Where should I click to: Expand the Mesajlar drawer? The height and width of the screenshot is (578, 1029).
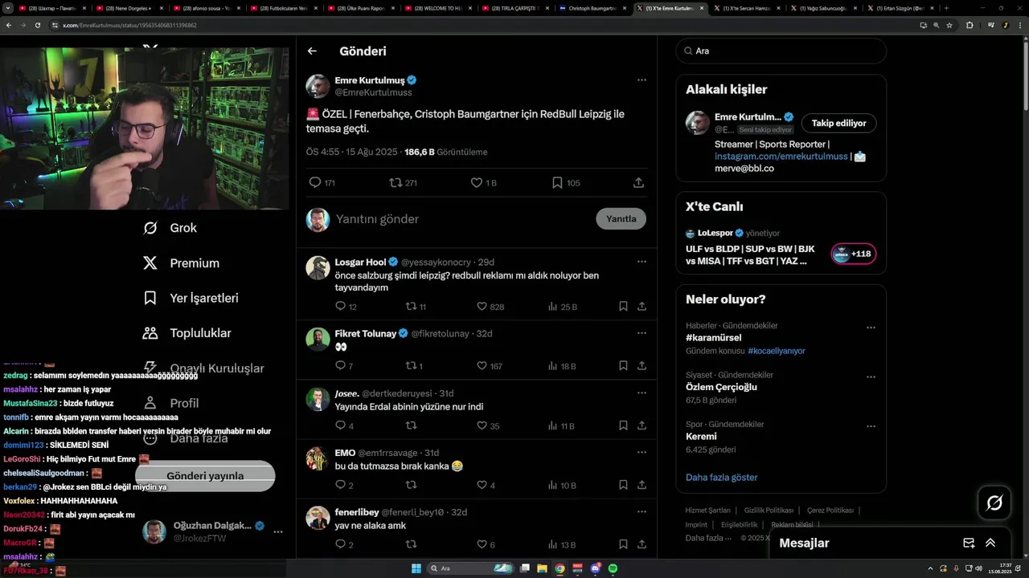[990, 543]
